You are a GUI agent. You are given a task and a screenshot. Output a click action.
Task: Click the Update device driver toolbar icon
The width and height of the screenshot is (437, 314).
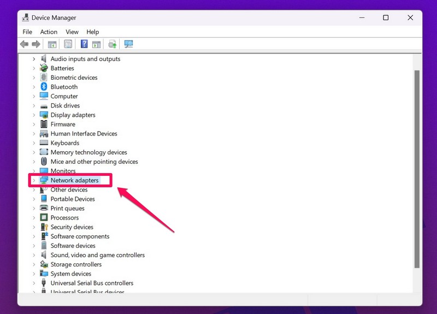click(113, 44)
